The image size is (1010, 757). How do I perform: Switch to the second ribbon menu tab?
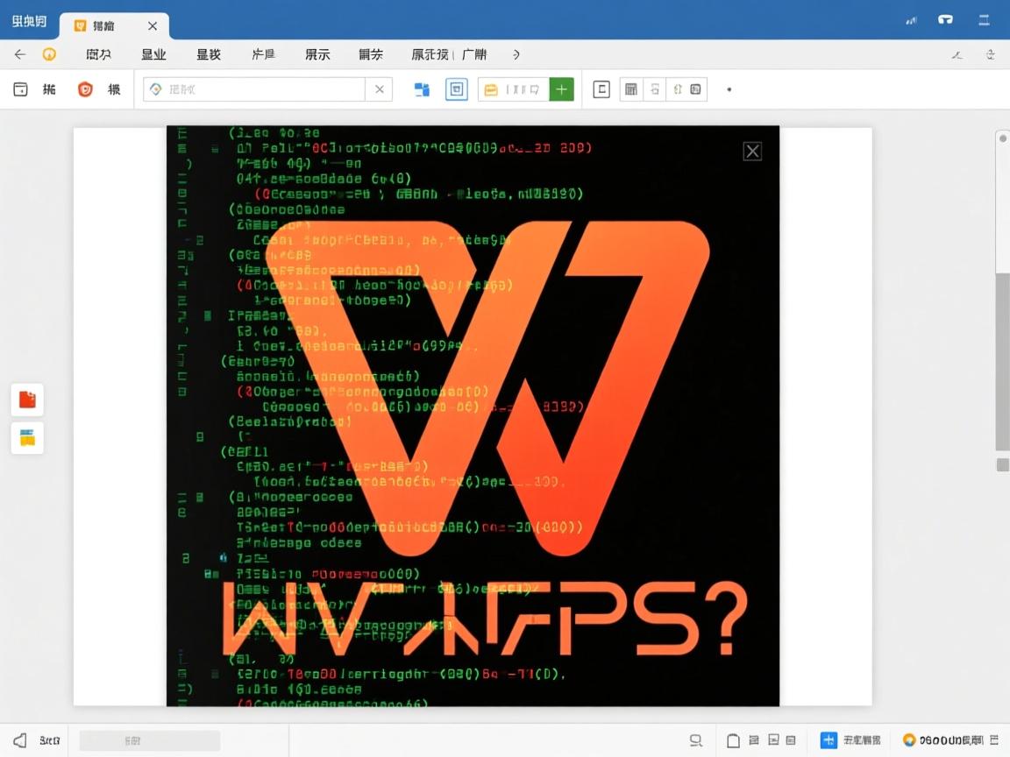click(153, 54)
